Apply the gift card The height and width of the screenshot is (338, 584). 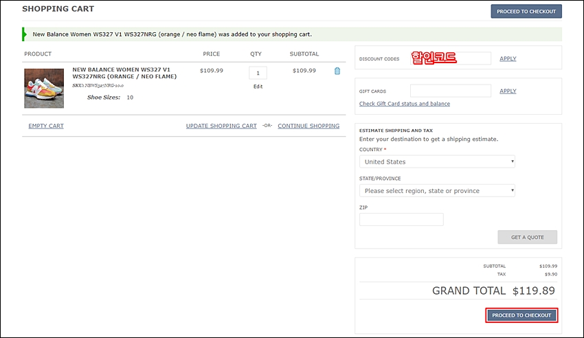coord(508,91)
